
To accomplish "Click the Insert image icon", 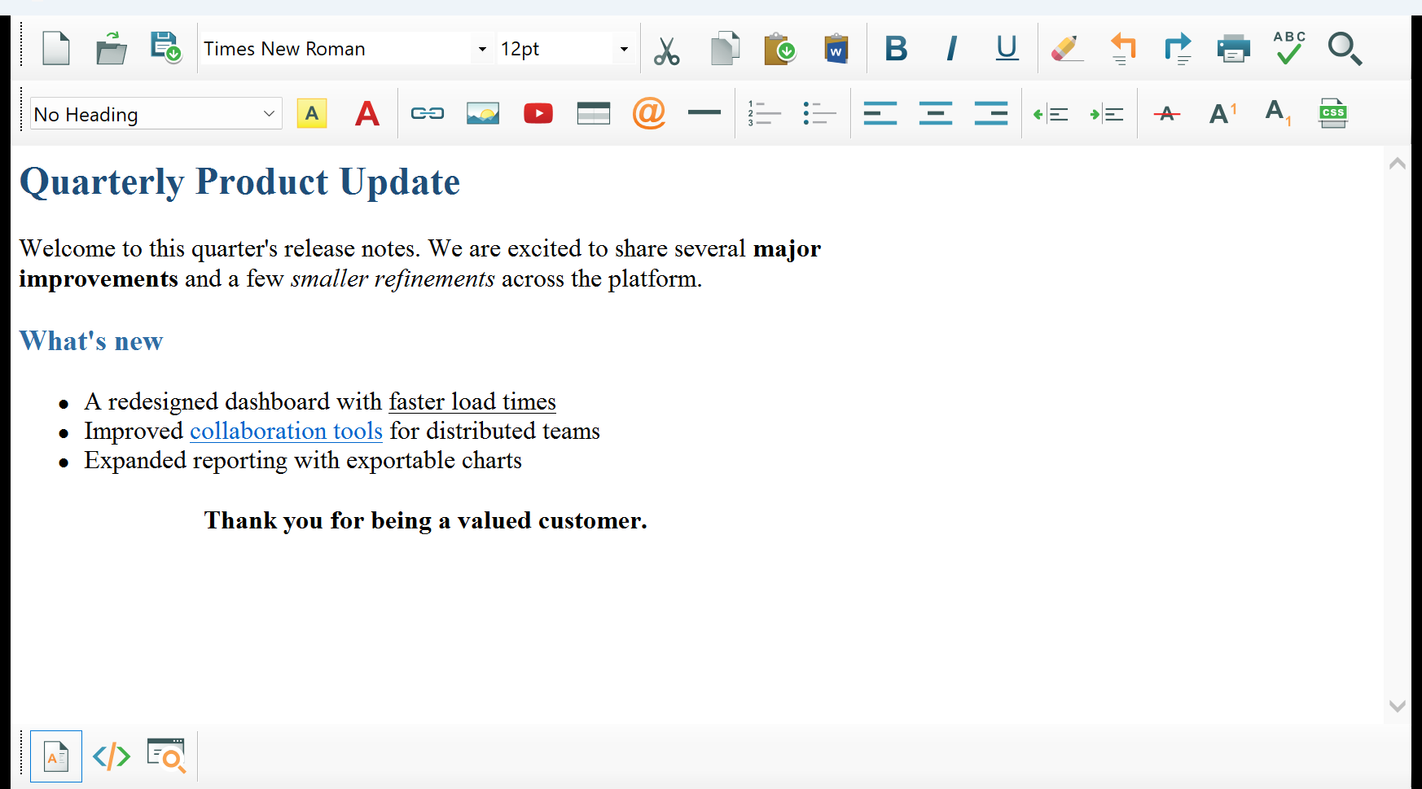I will click(x=483, y=113).
